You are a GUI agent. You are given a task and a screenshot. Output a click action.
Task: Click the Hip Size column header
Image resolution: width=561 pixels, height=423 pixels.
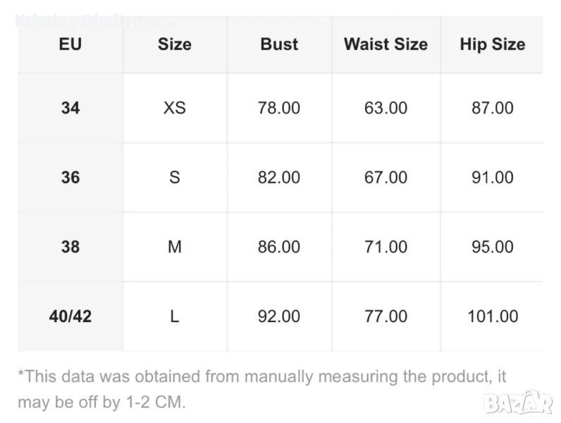492,44
